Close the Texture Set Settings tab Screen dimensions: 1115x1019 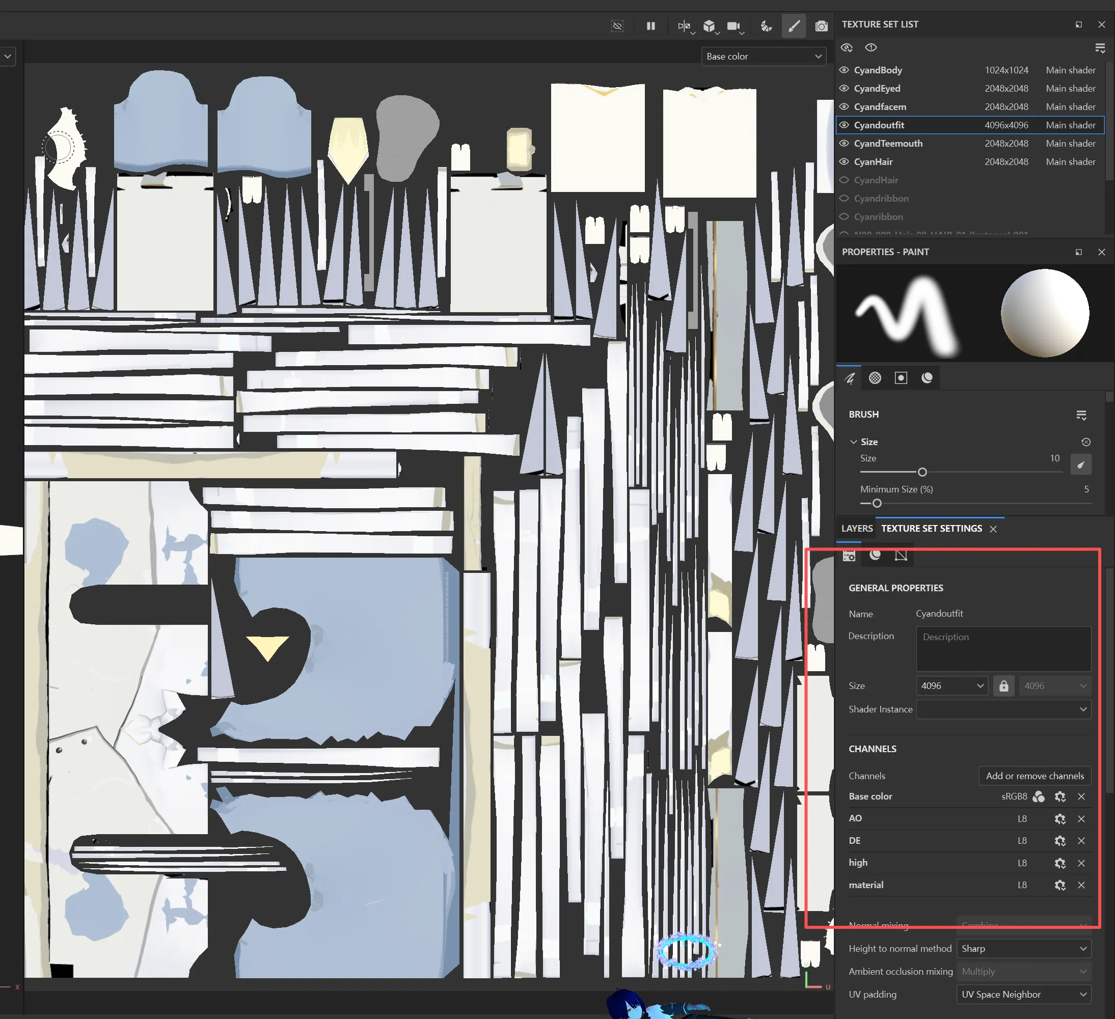(993, 529)
